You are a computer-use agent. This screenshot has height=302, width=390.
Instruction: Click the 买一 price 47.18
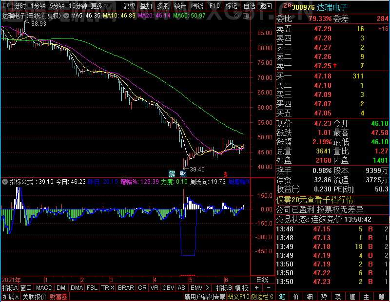coord(323,76)
